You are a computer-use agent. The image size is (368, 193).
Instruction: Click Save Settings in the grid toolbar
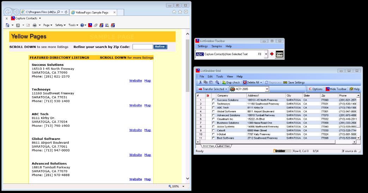click(294, 82)
